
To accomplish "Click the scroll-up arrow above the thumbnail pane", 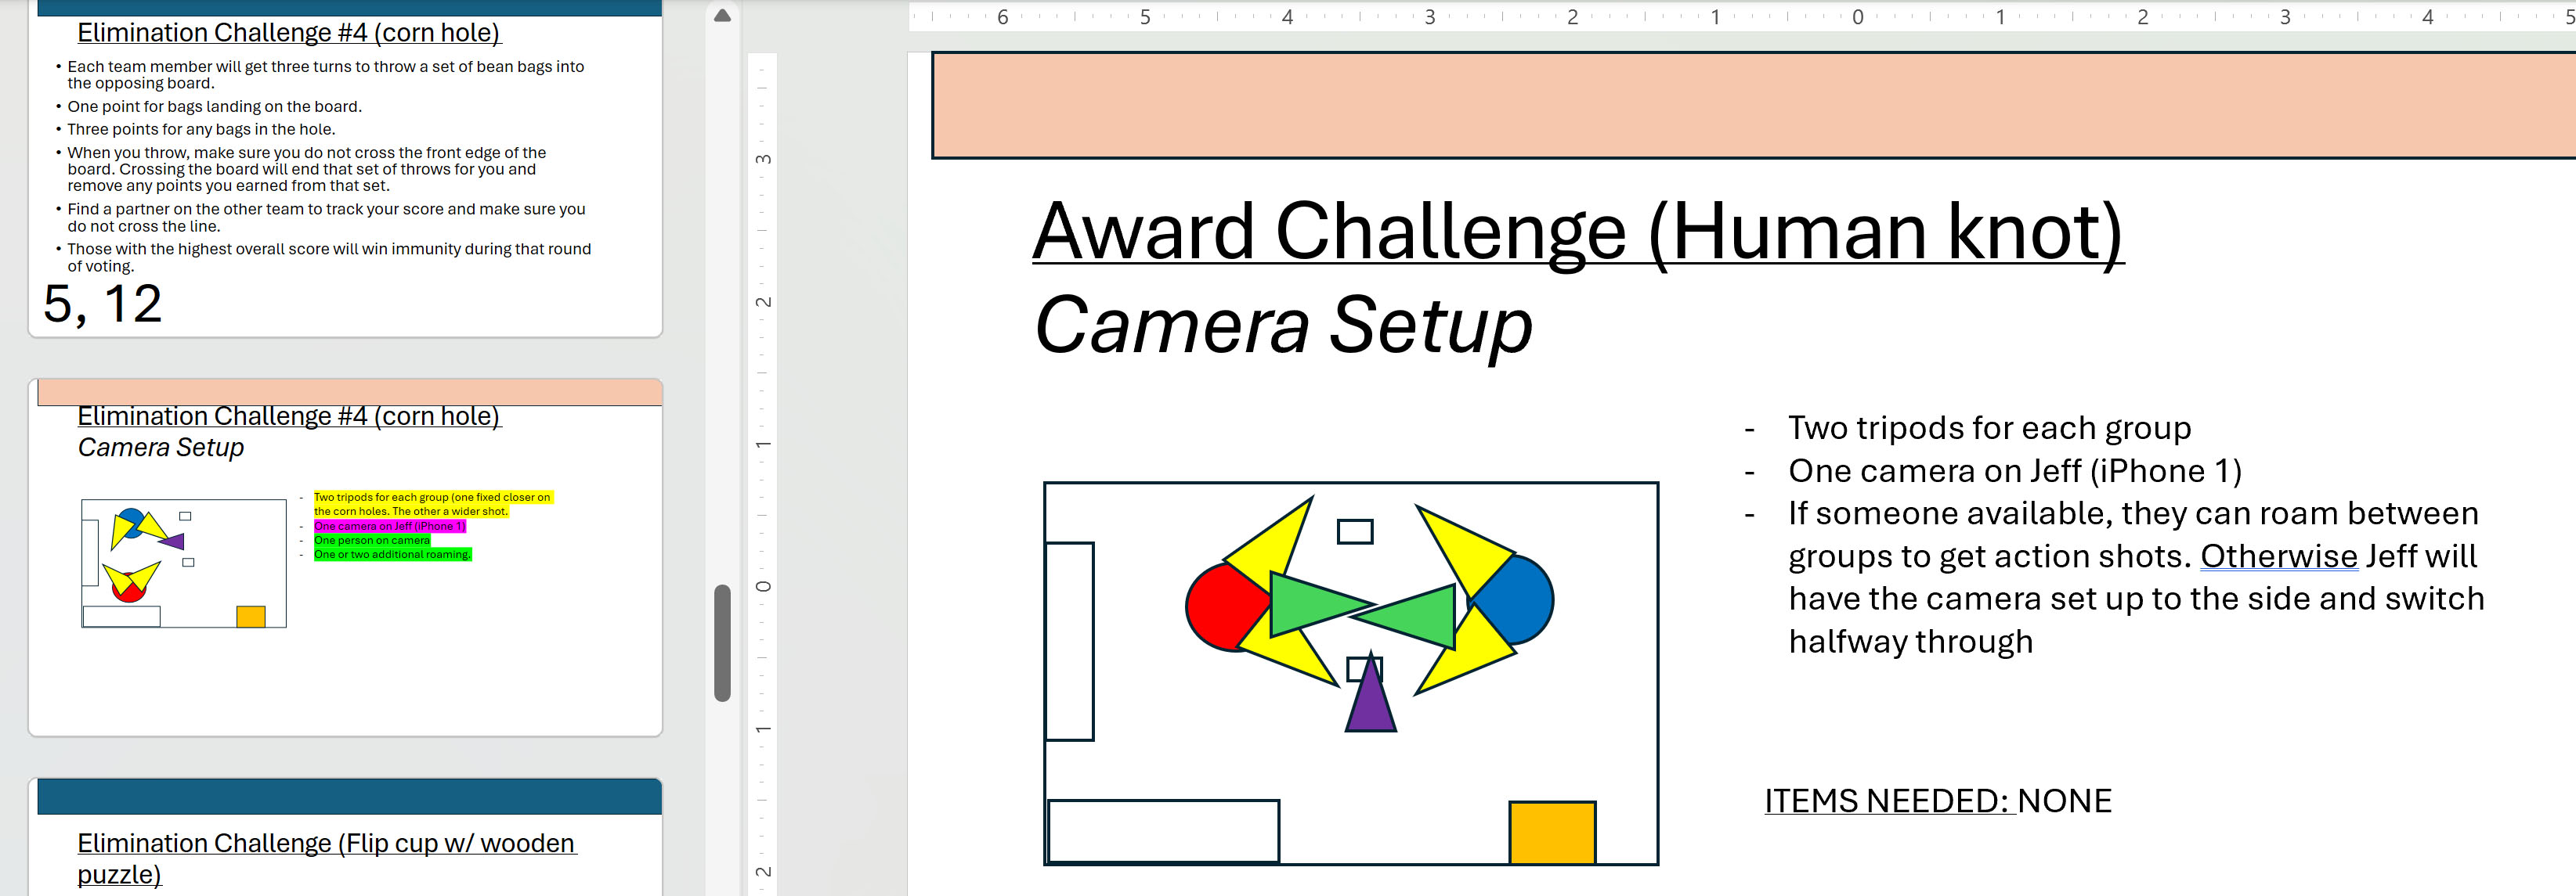I will pos(721,16).
